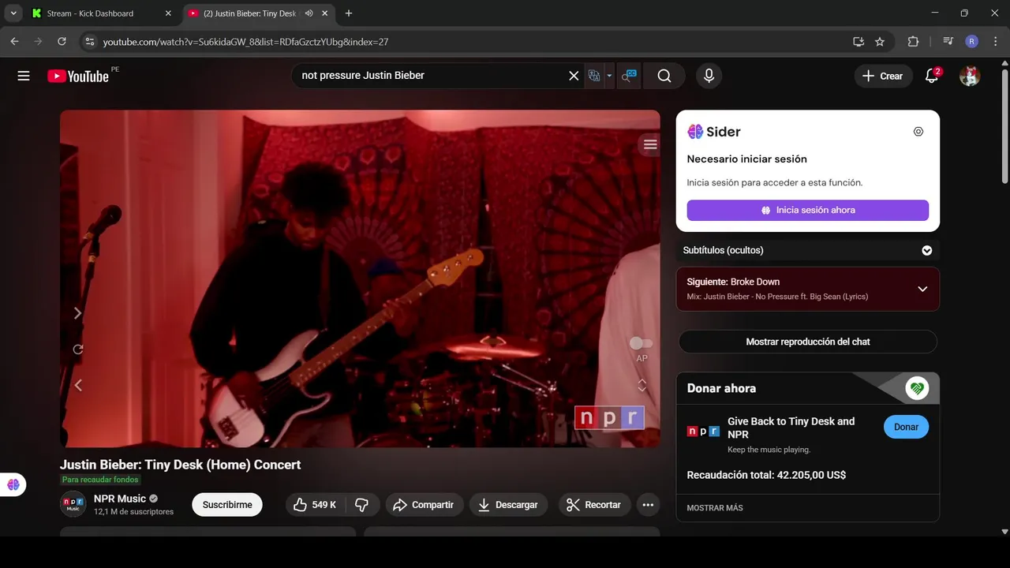Open the translate icon's small dropdown arrow
This screenshot has height=568, width=1010.
click(609, 76)
